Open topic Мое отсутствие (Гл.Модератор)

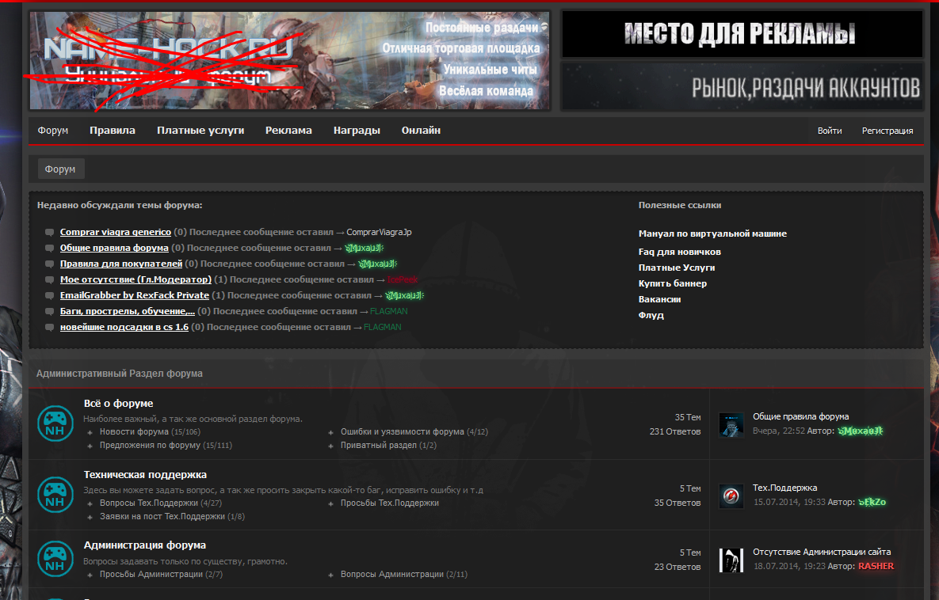136,279
